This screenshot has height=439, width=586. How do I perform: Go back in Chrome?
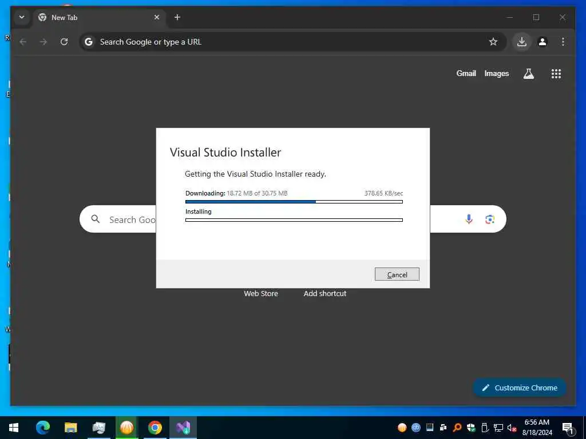23,42
